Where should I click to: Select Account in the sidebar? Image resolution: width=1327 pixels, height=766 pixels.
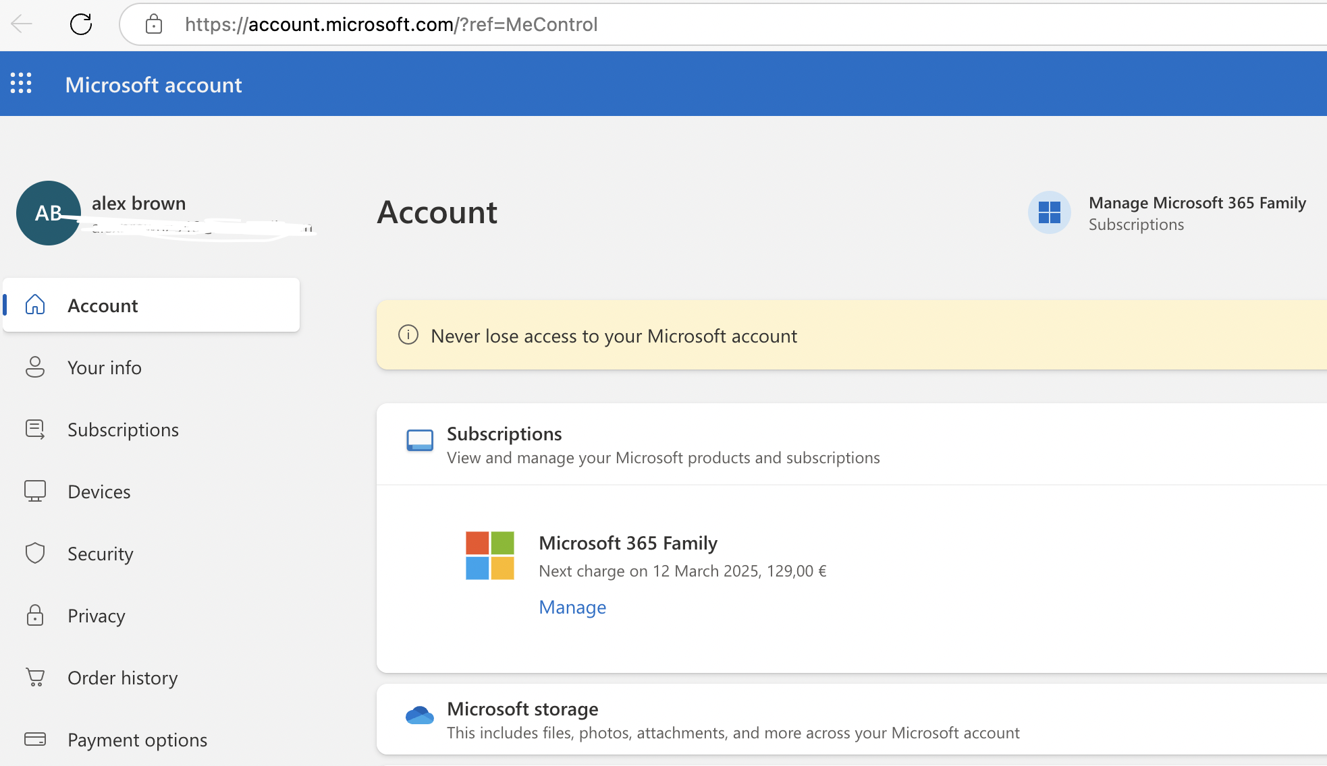click(x=151, y=305)
